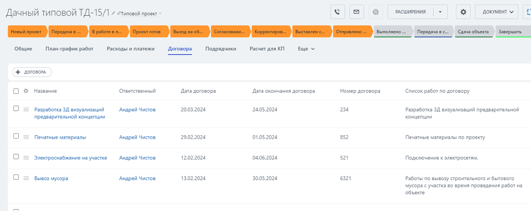The image size is (531, 211).
Task: Click the row menu icon for Печатные материалы
Action: coord(26,137)
